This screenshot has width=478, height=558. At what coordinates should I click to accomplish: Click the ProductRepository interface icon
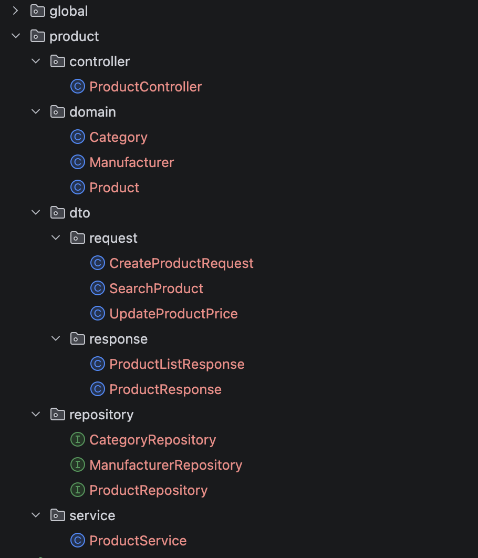pyautogui.click(x=78, y=490)
